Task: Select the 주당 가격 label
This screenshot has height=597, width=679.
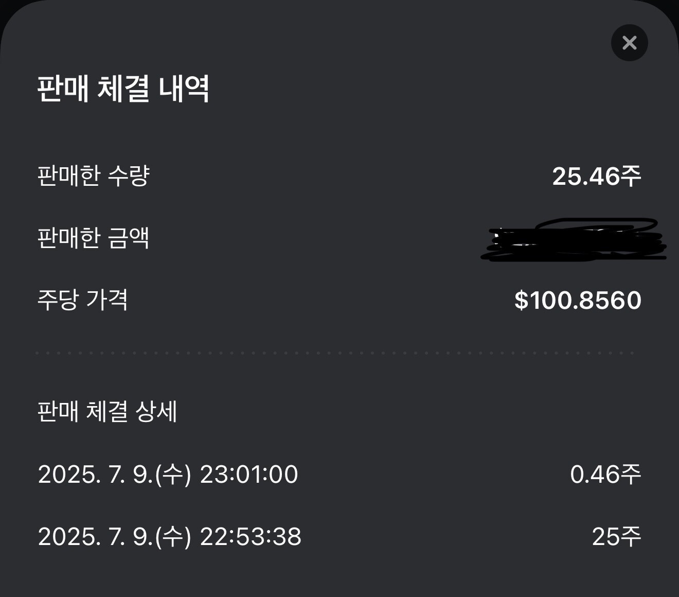Action: [x=82, y=300]
